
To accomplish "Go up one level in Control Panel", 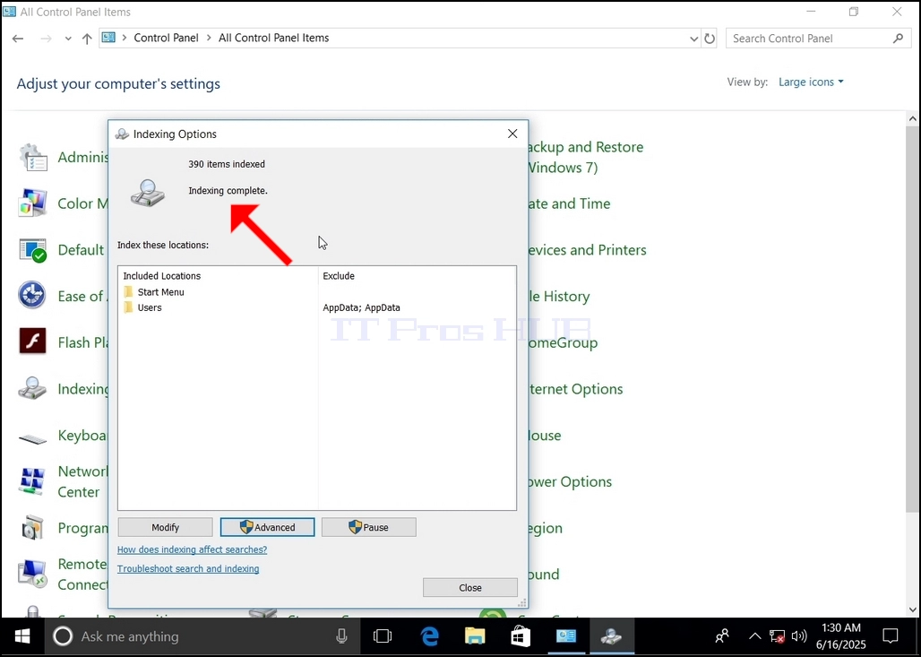I will pos(87,39).
